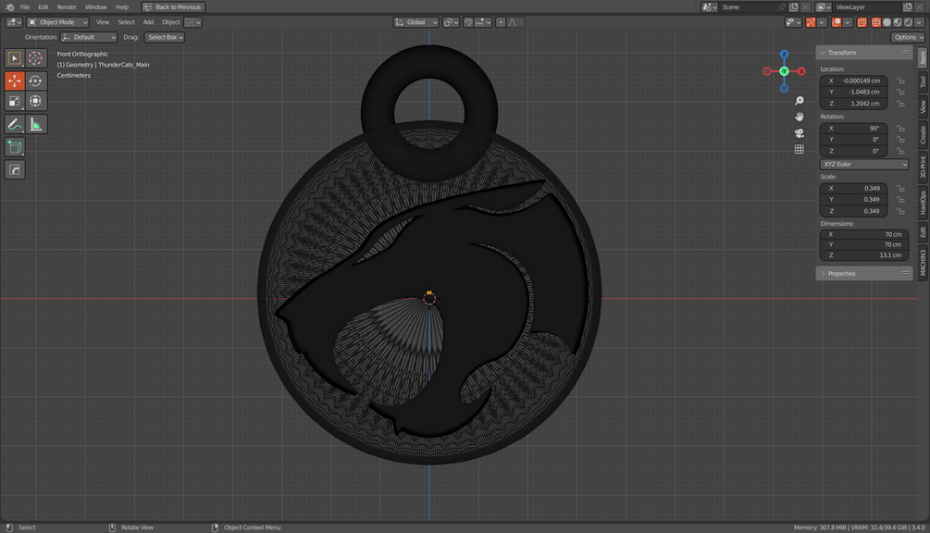Toggle the X-ray view button
Screen dimensions: 930x533
click(x=862, y=22)
